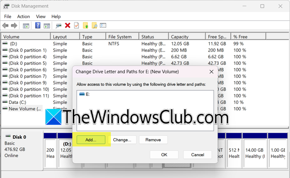290x178 pixels.
Task: Click the Back arrow toolbar icon
Action: click(5, 26)
